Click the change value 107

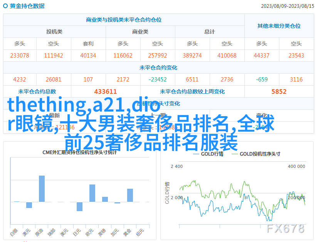pos(88,80)
